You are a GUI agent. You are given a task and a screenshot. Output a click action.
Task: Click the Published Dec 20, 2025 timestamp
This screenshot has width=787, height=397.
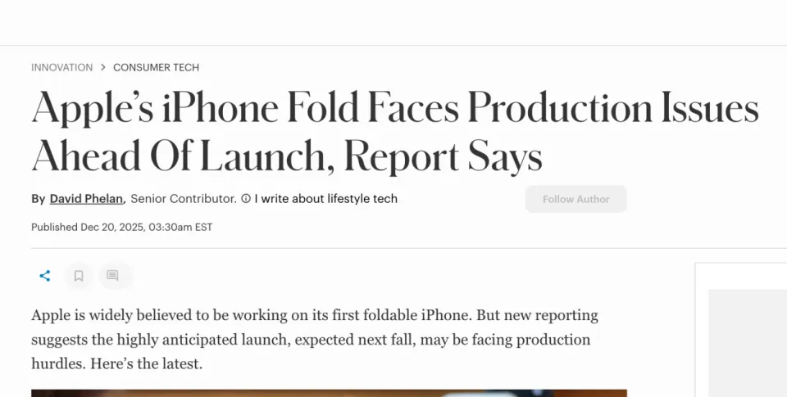click(121, 228)
